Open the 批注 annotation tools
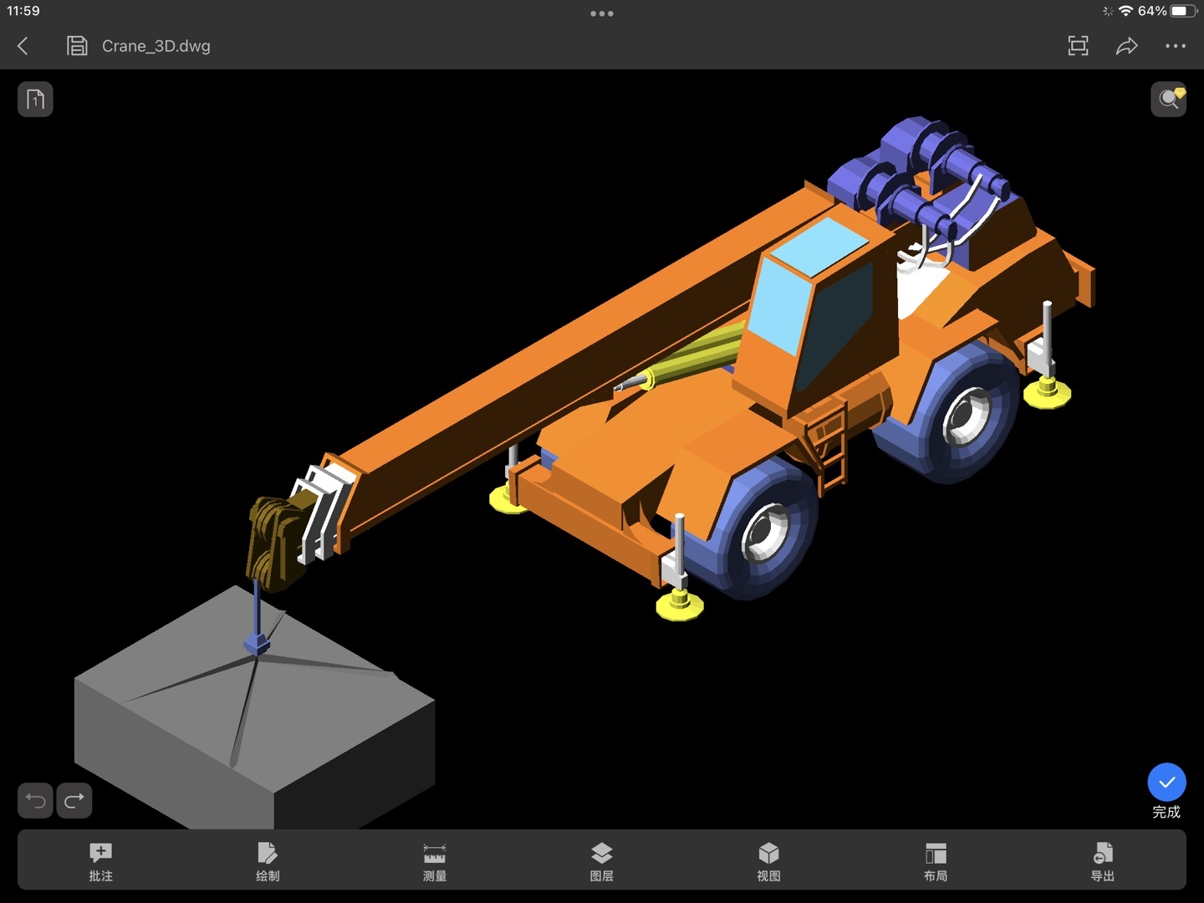The width and height of the screenshot is (1204, 903). [x=100, y=860]
